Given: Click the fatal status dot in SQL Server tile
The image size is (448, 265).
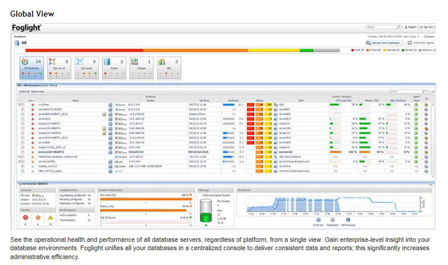Looking at the screenshot, I should (51, 74).
